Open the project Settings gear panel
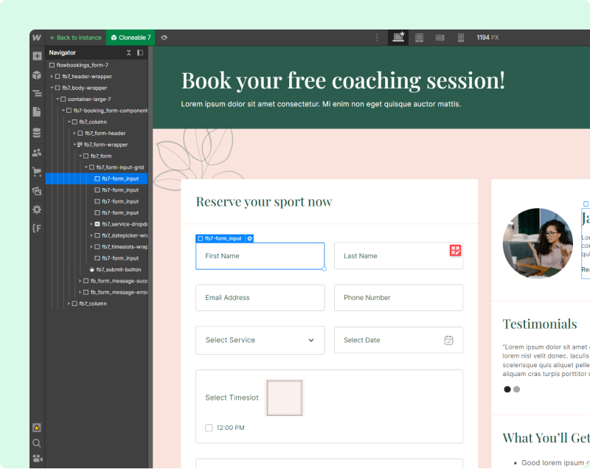The image size is (590, 469). [x=37, y=209]
